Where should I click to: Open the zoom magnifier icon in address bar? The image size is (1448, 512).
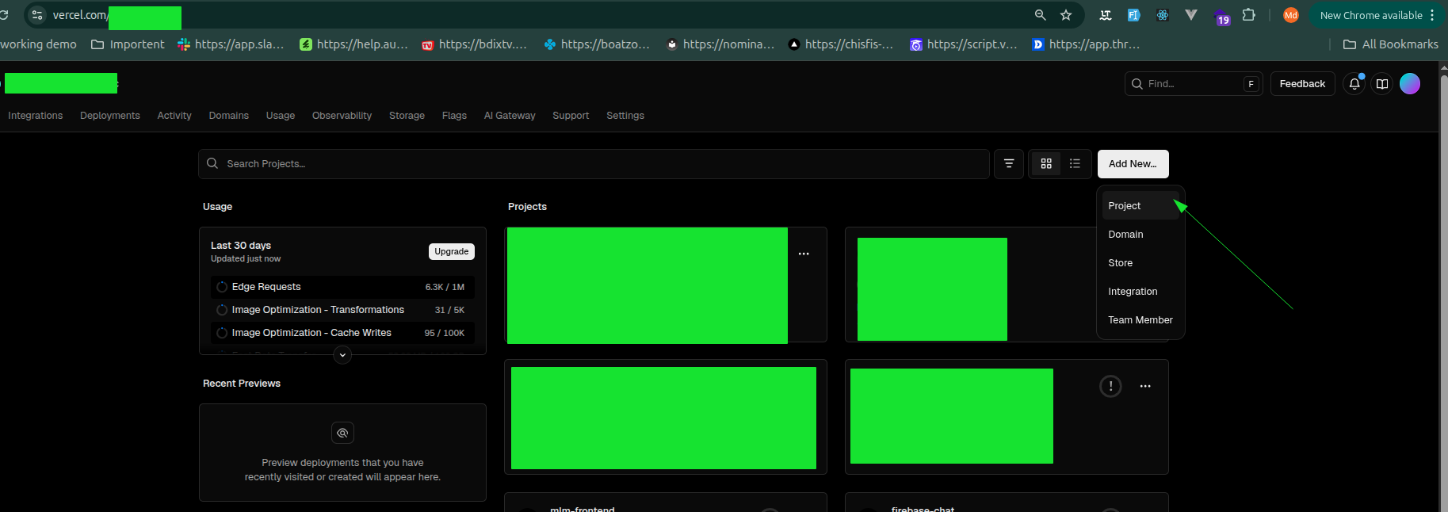(1040, 15)
